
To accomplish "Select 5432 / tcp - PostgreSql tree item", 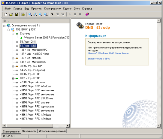I will [32, 70].
